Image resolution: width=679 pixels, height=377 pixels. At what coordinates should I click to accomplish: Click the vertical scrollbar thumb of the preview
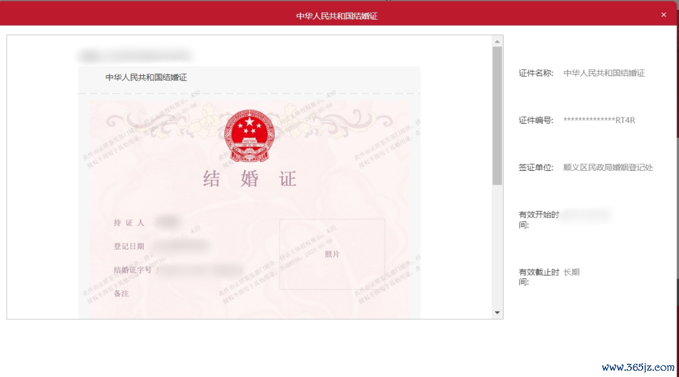[497, 116]
